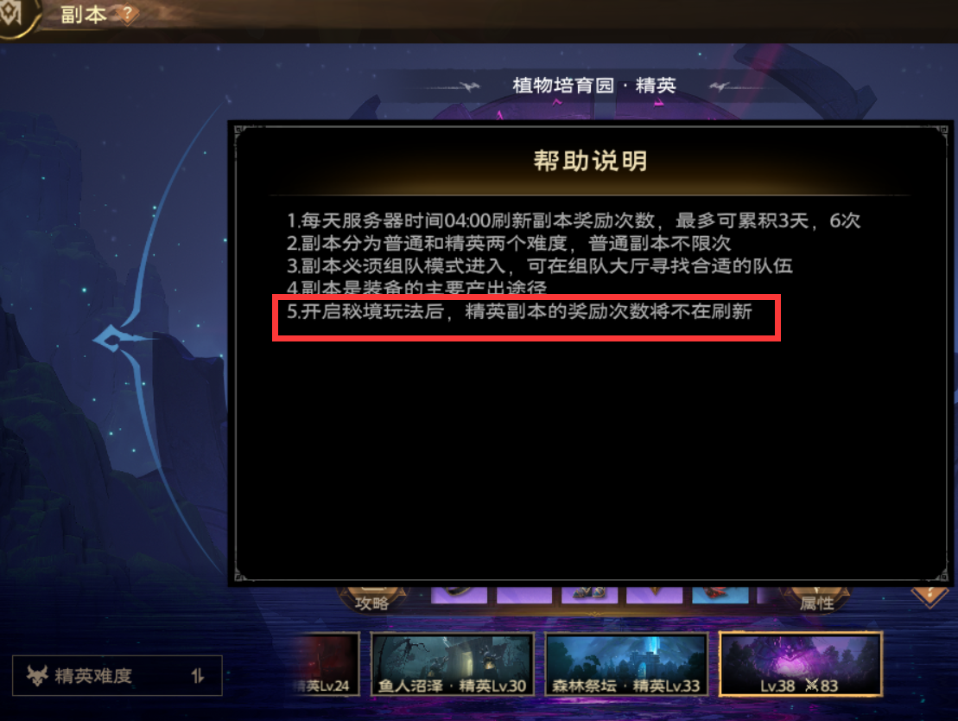Open the 属性 attributes button
958x721 pixels.
(816, 600)
